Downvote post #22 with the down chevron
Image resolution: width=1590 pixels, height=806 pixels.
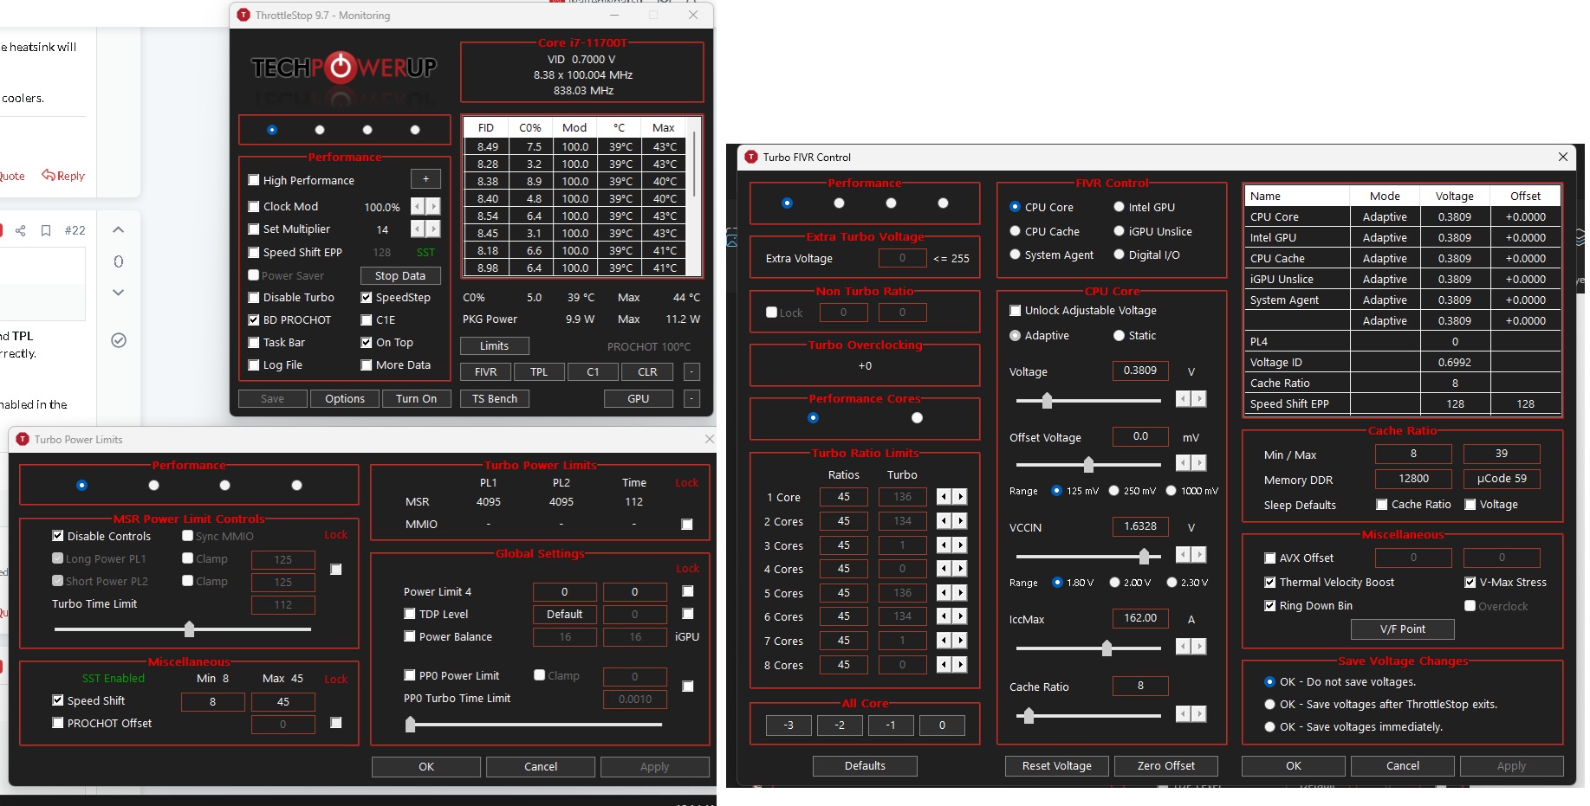[119, 293]
